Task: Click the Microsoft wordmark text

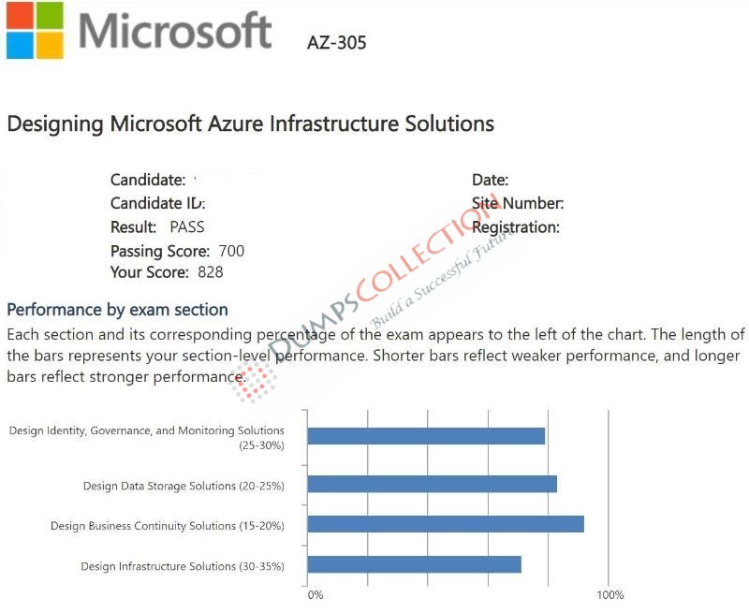Action: click(x=175, y=31)
